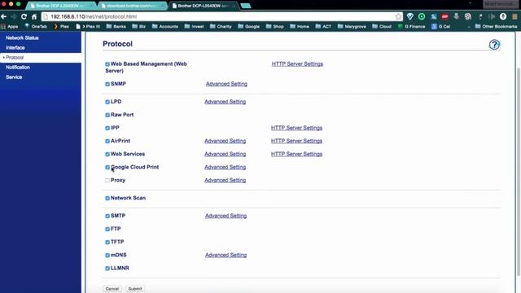Select Interface in the sidebar
521x293 pixels.
(15, 47)
